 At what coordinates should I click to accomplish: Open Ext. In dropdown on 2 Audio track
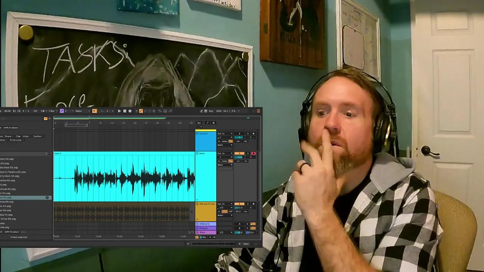pos(225,134)
